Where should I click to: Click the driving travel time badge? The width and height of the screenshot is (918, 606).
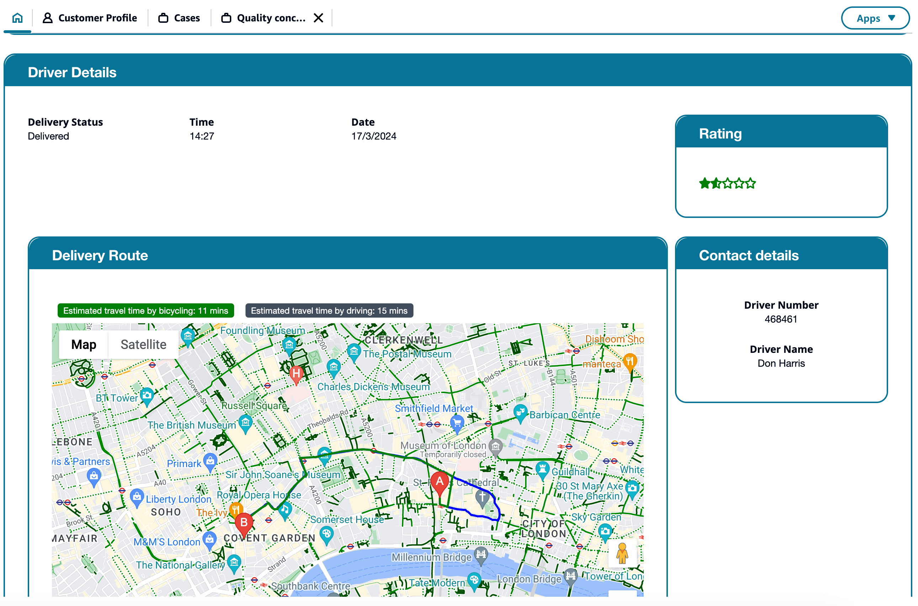click(329, 311)
